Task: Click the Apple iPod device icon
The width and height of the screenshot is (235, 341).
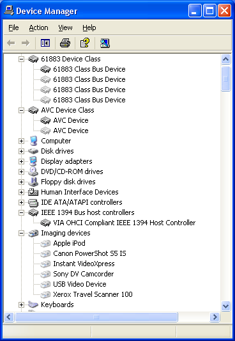Action: coord(45,243)
